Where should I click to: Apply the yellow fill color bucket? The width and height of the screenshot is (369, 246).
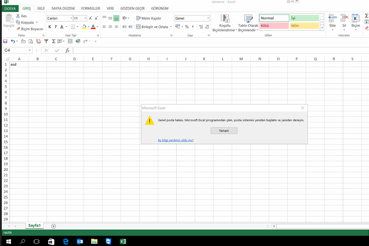point(84,27)
